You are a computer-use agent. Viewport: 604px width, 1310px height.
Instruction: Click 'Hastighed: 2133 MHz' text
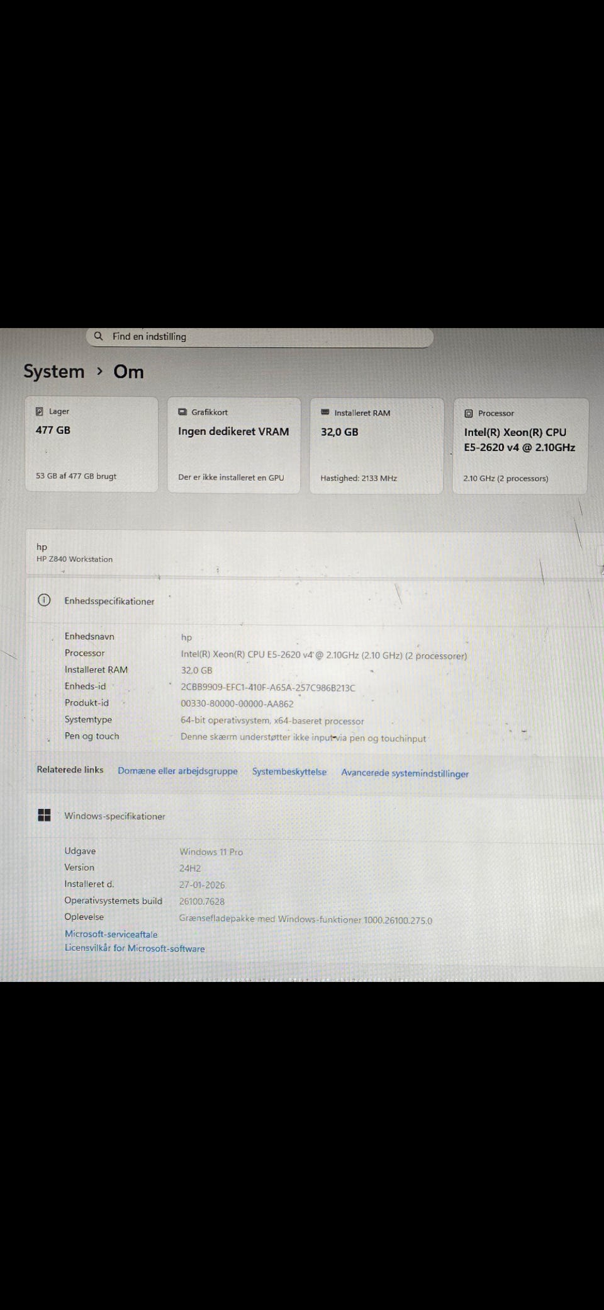[359, 478]
